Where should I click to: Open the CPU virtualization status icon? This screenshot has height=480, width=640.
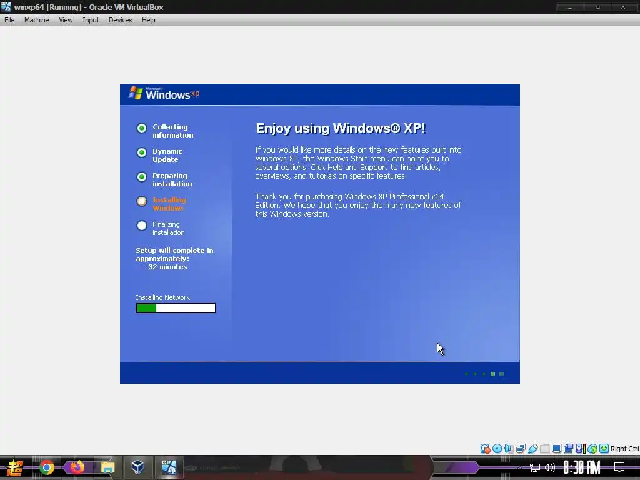[x=580, y=449]
